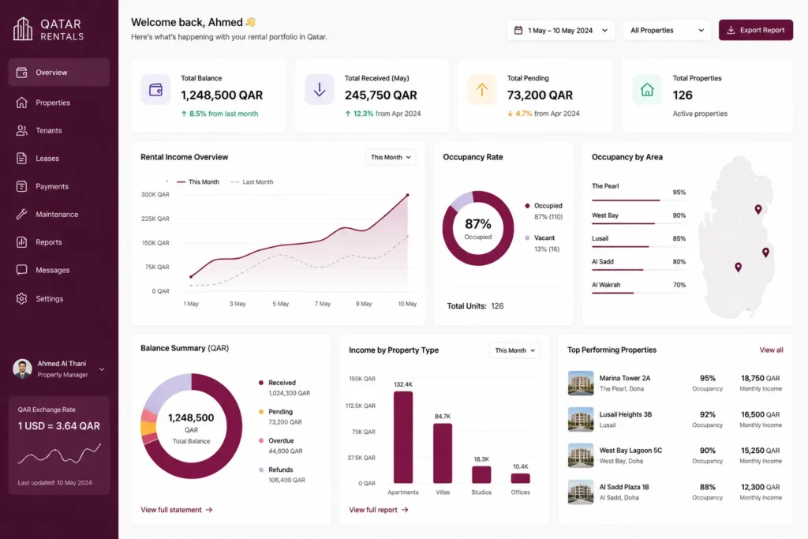Expand the Ahmed Al Thani profile chevron
Viewport: 808px width, 539px height.
(x=102, y=369)
